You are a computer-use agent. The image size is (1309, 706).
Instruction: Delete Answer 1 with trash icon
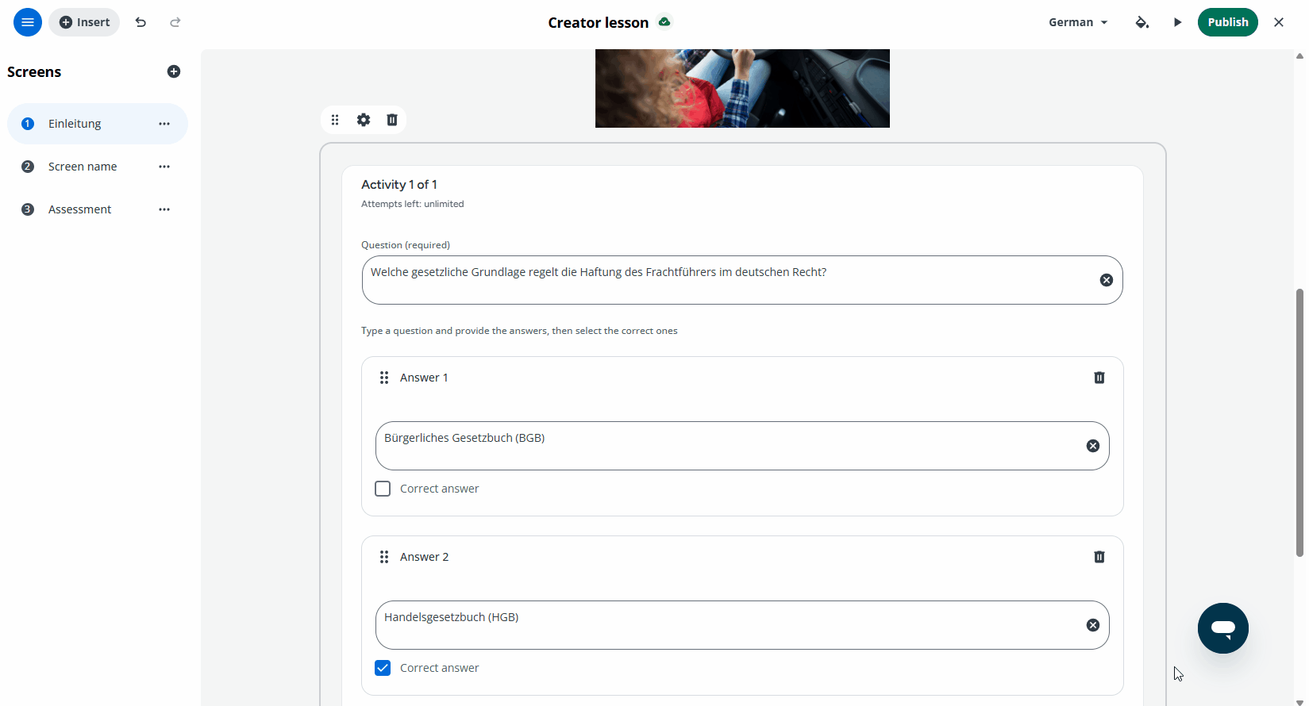coord(1099,378)
